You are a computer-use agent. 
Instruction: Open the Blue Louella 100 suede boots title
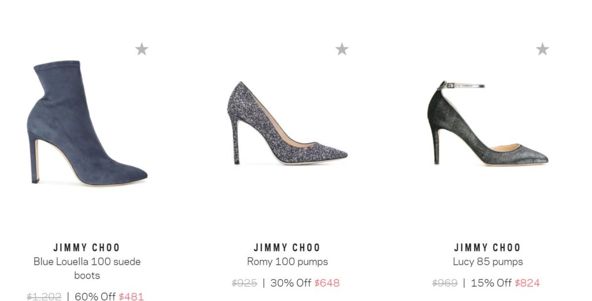tap(87, 268)
